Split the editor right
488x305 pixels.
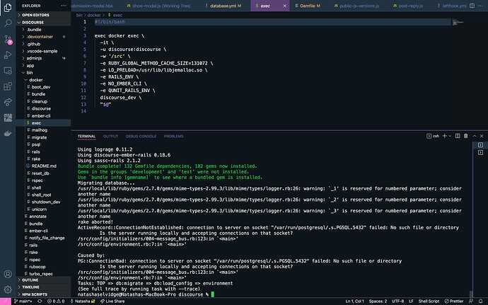pyautogui.click(x=472, y=6)
